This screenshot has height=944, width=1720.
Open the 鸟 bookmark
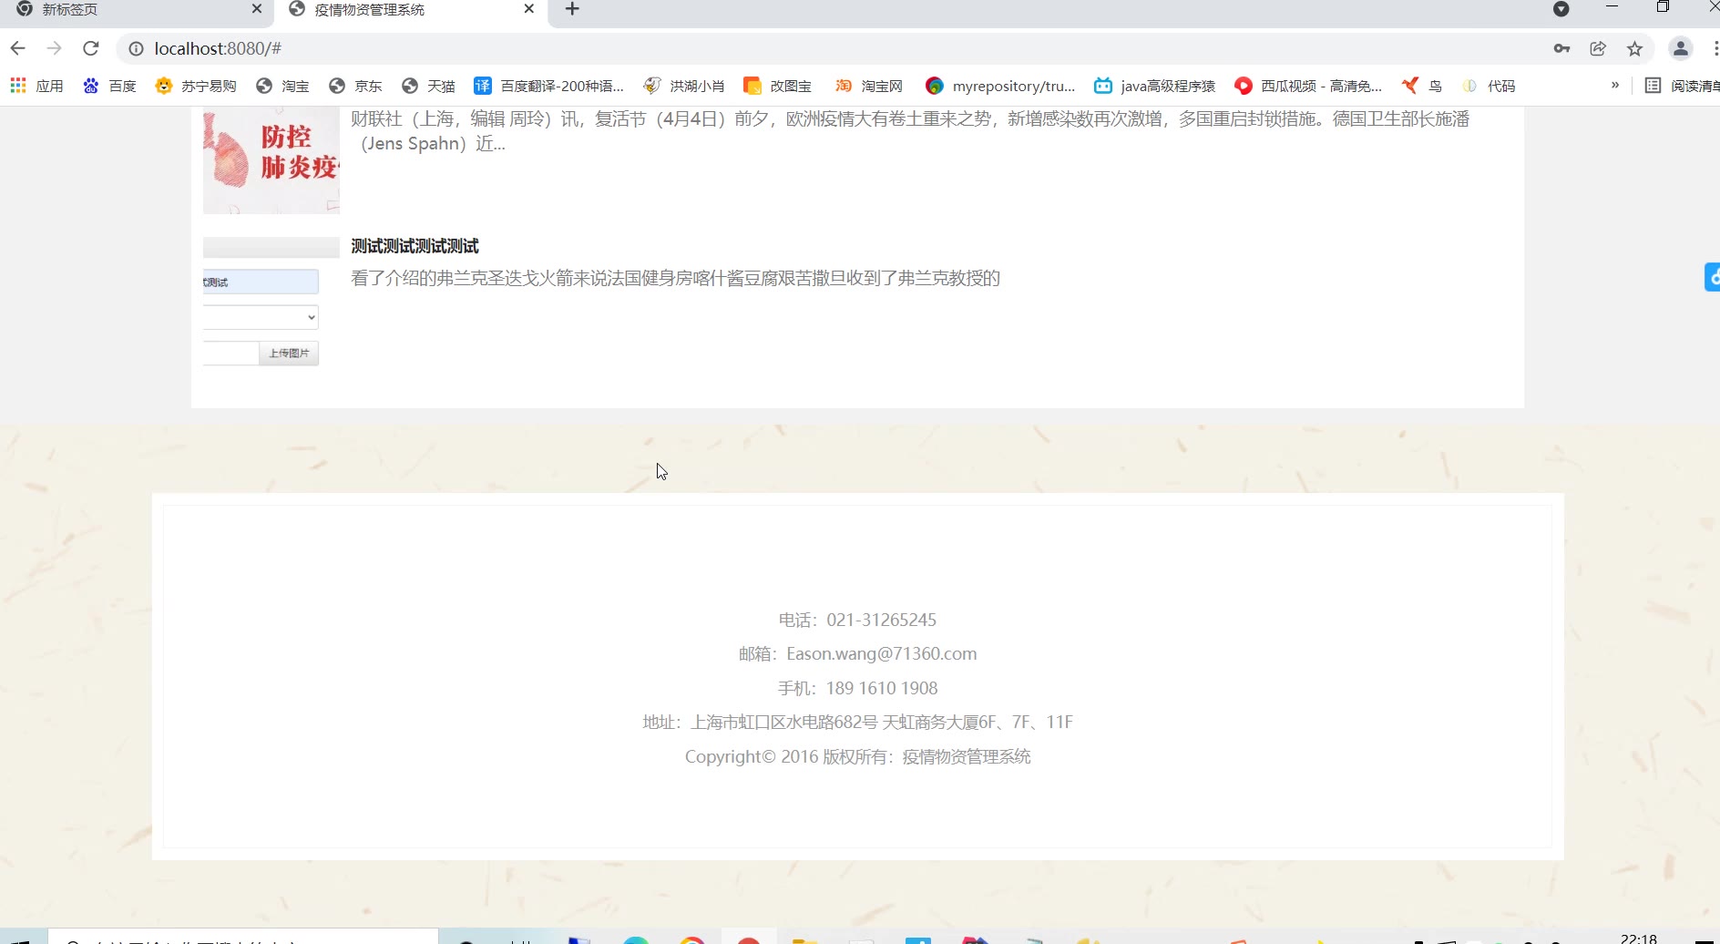click(1422, 86)
